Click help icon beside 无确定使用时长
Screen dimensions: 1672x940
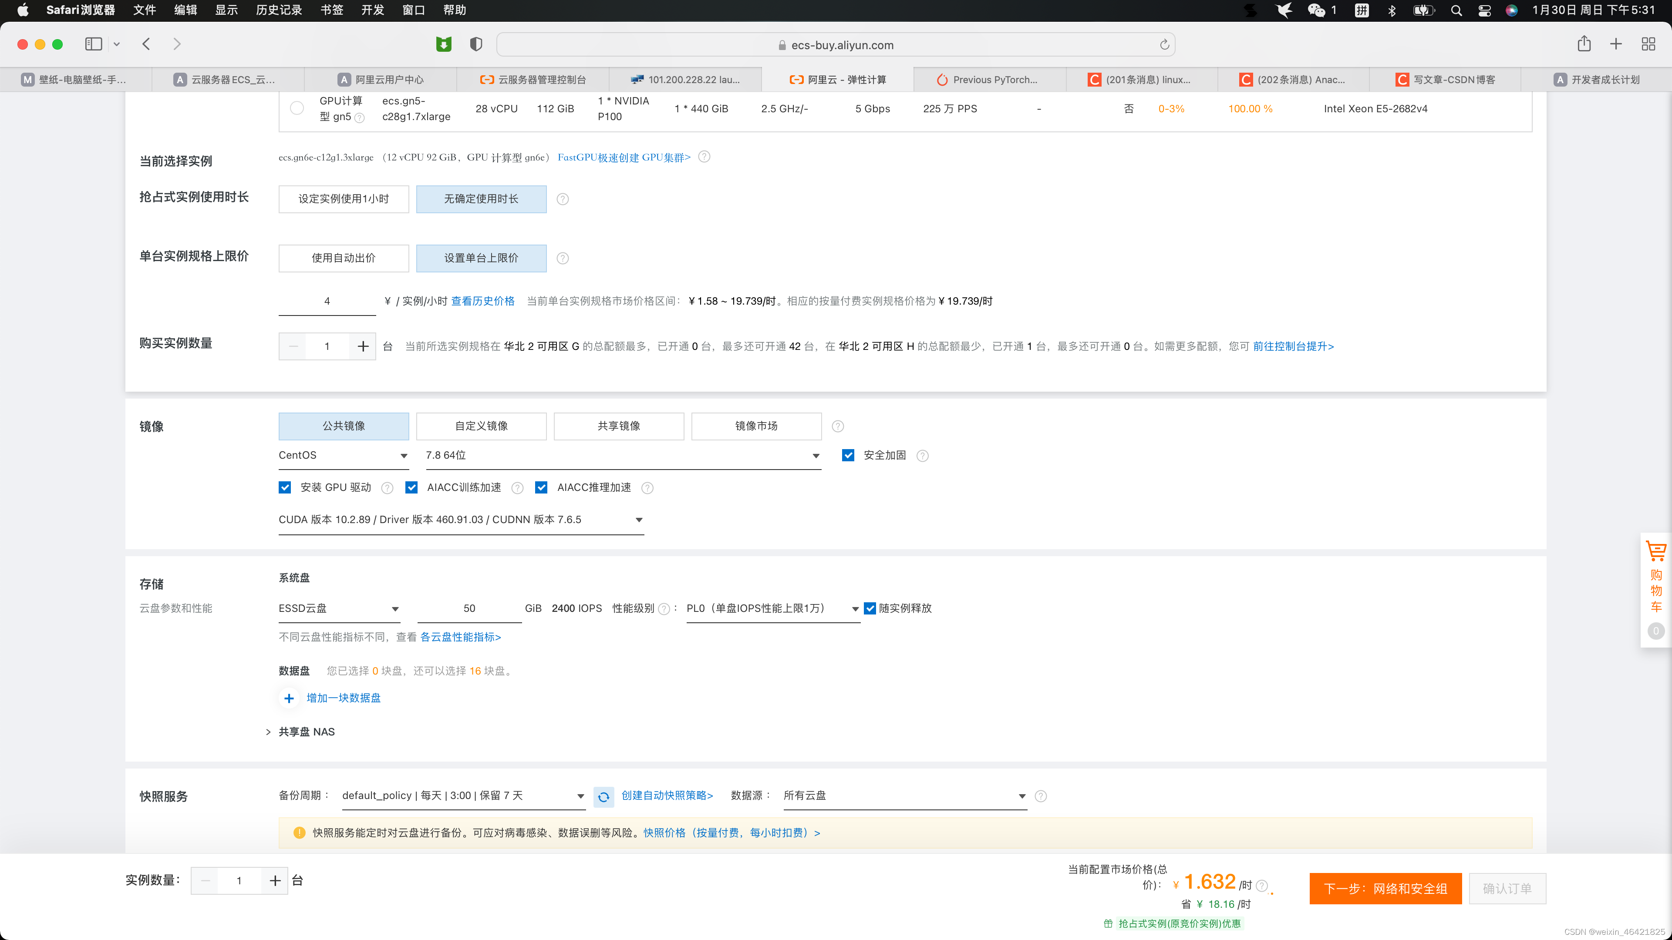563,199
